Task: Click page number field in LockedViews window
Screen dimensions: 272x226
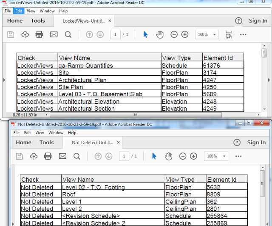Action: pos(115,34)
